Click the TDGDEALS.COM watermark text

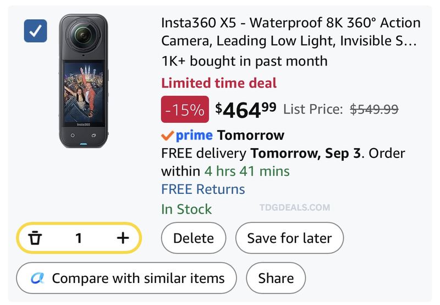tap(295, 207)
